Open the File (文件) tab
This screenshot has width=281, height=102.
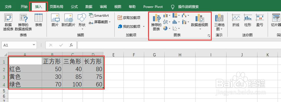point(8,7)
